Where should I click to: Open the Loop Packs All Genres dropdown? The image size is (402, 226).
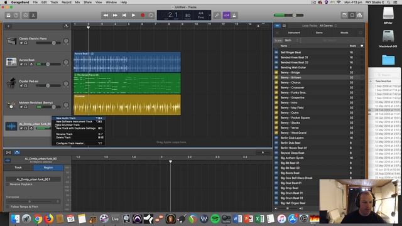coord(328,26)
